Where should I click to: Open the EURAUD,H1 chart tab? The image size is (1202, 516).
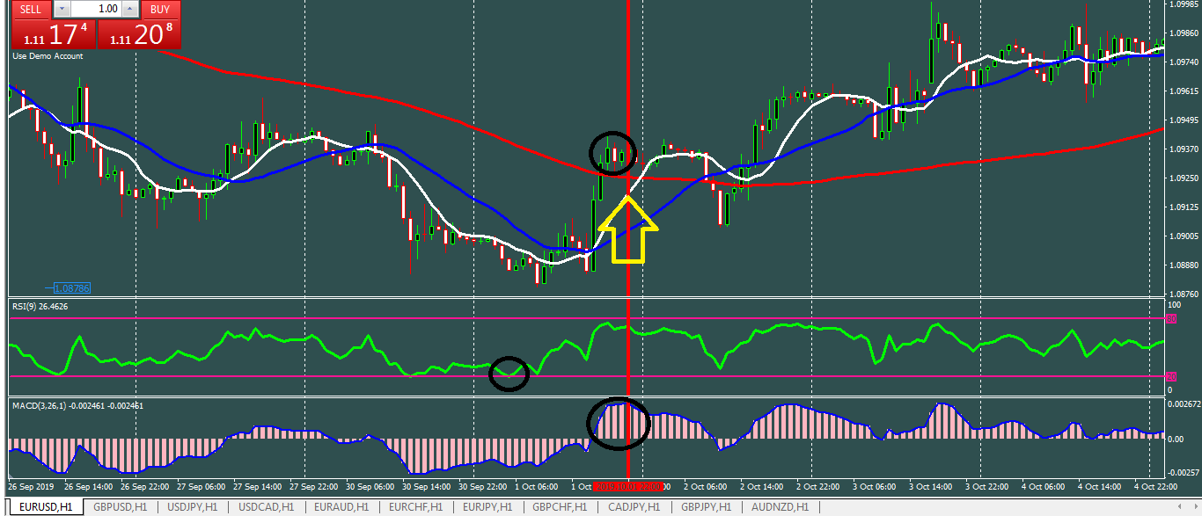341,507
